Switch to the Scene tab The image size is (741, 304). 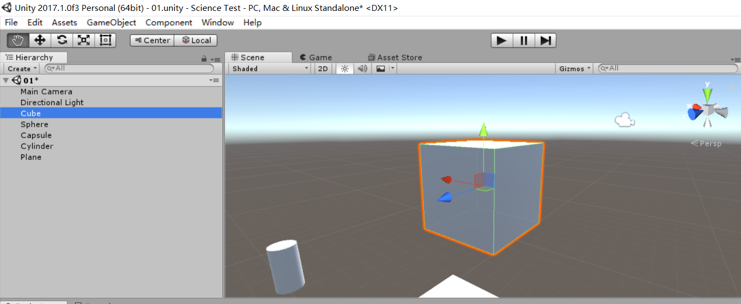tap(259, 57)
